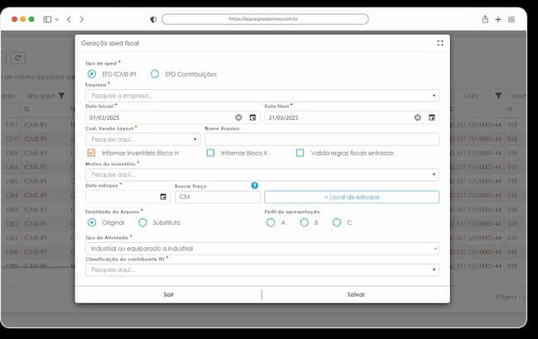Click the Nome Arquivo input field
The height and width of the screenshot is (339, 538).
pyautogui.click(x=322, y=140)
